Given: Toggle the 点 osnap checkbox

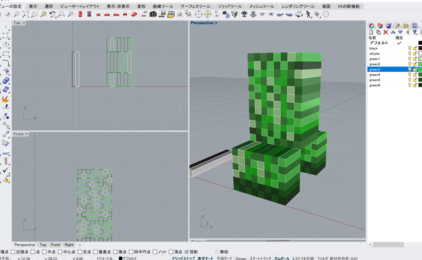Looking at the screenshot, I should [33, 252].
